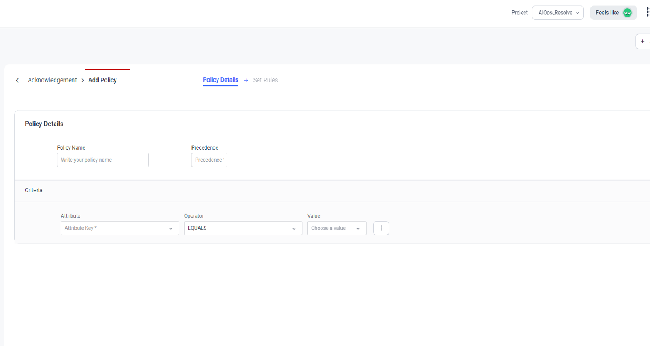Navigate to the Acknowledgement breadcrumb
The height and width of the screenshot is (346, 650).
click(x=52, y=80)
